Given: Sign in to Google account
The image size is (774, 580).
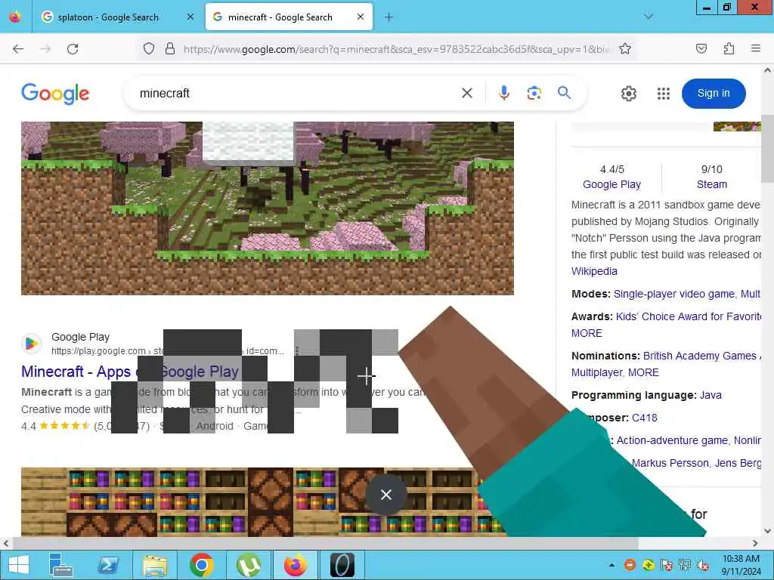Looking at the screenshot, I should [714, 93].
